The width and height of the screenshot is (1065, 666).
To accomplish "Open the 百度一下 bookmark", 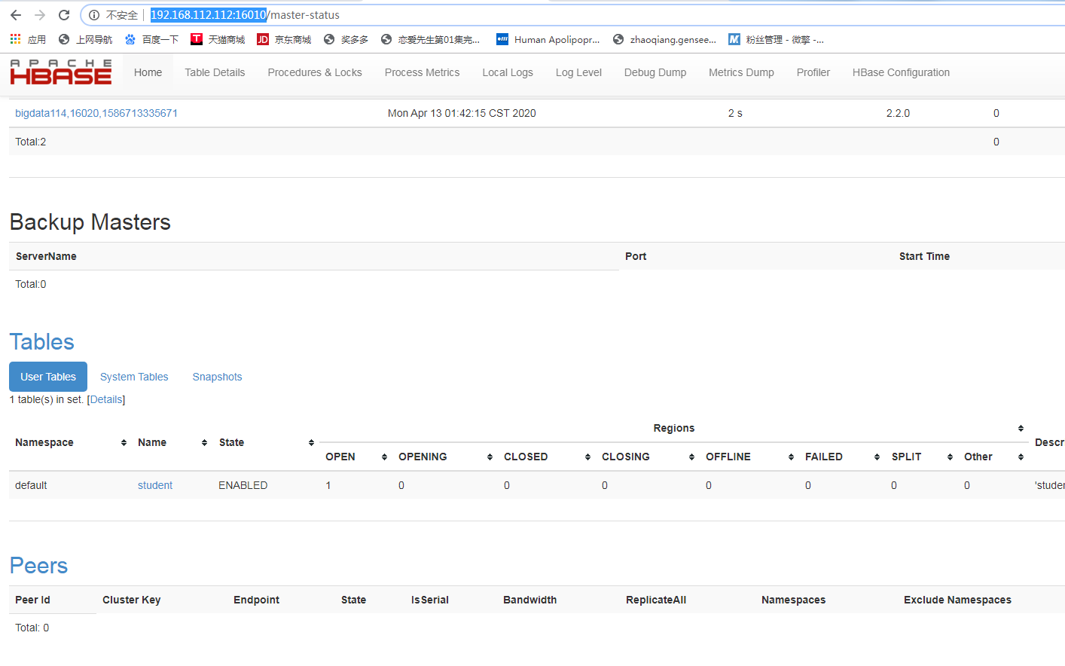I will pyautogui.click(x=151, y=39).
